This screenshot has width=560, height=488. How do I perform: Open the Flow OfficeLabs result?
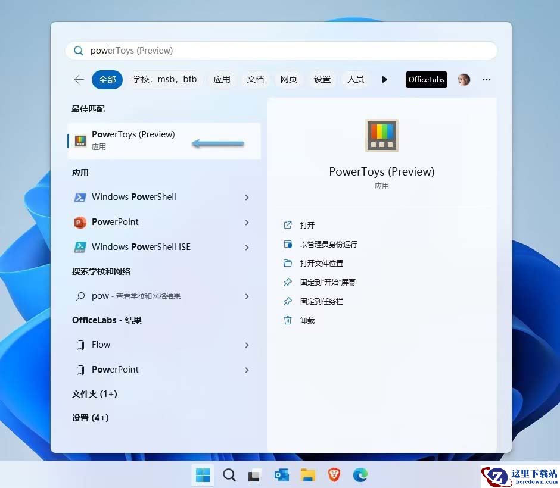161,345
